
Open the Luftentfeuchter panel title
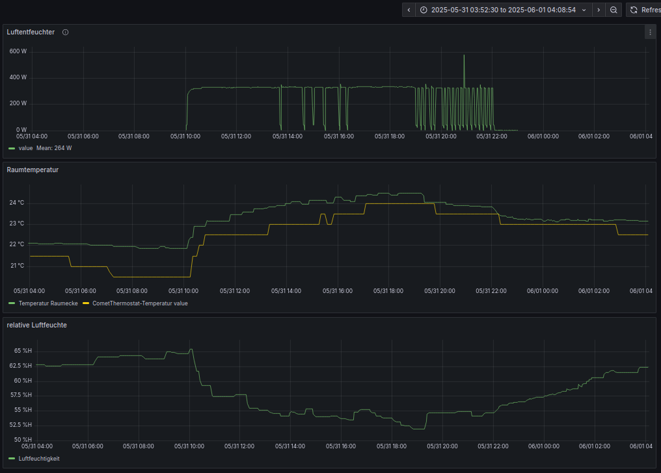[31, 32]
